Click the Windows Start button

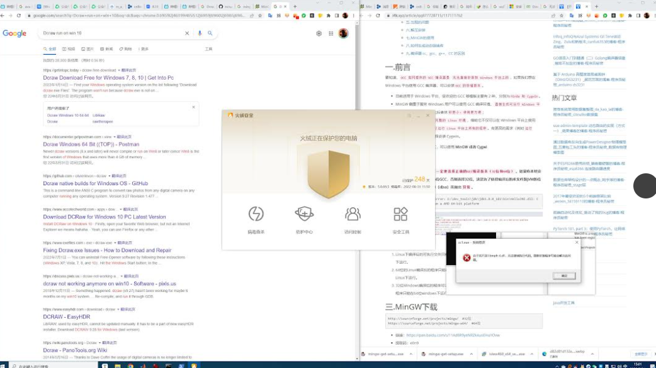pos(3,365)
